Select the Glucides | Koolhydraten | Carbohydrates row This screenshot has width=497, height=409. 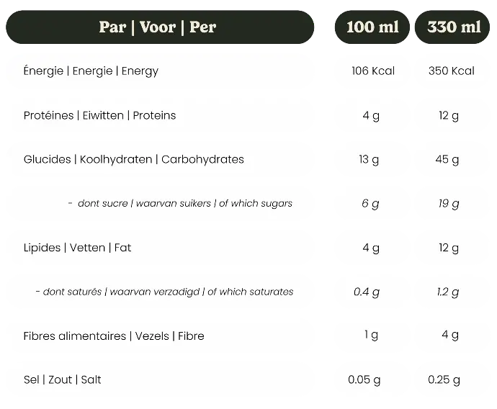[134, 159]
